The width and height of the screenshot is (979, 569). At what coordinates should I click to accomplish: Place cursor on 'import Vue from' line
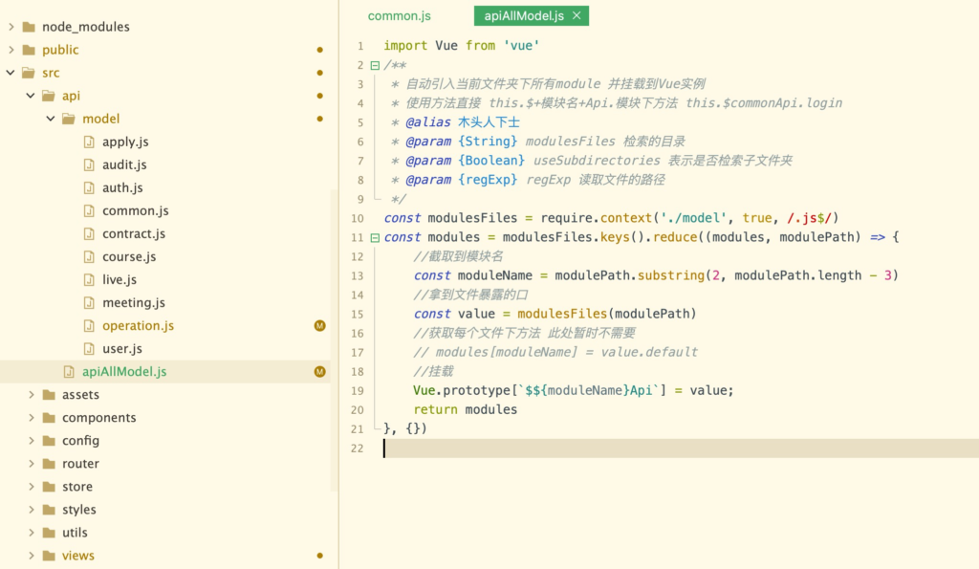pos(462,46)
